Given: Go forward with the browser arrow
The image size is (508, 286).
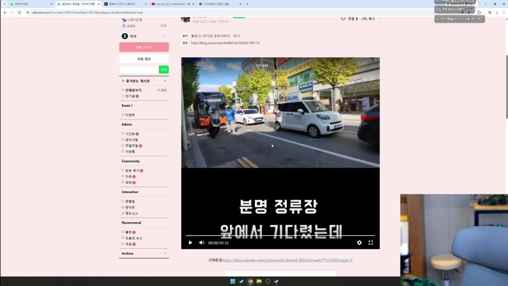Looking at the screenshot, I should (x=12, y=12).
